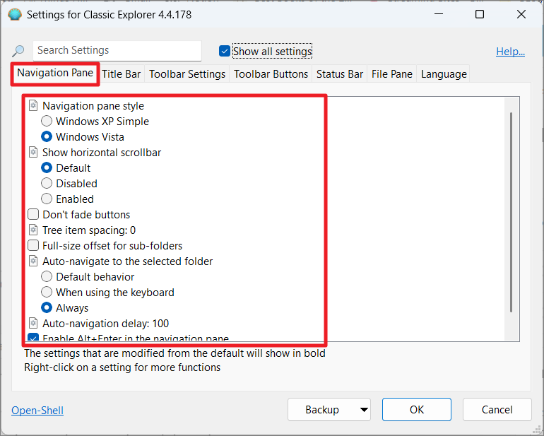Open the Open-Shell link

37,411
